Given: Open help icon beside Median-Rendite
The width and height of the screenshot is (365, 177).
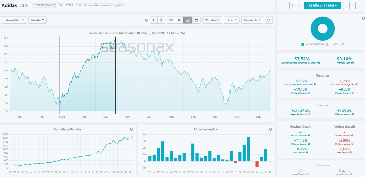Looking at the screenshot, I should (352, 93).
